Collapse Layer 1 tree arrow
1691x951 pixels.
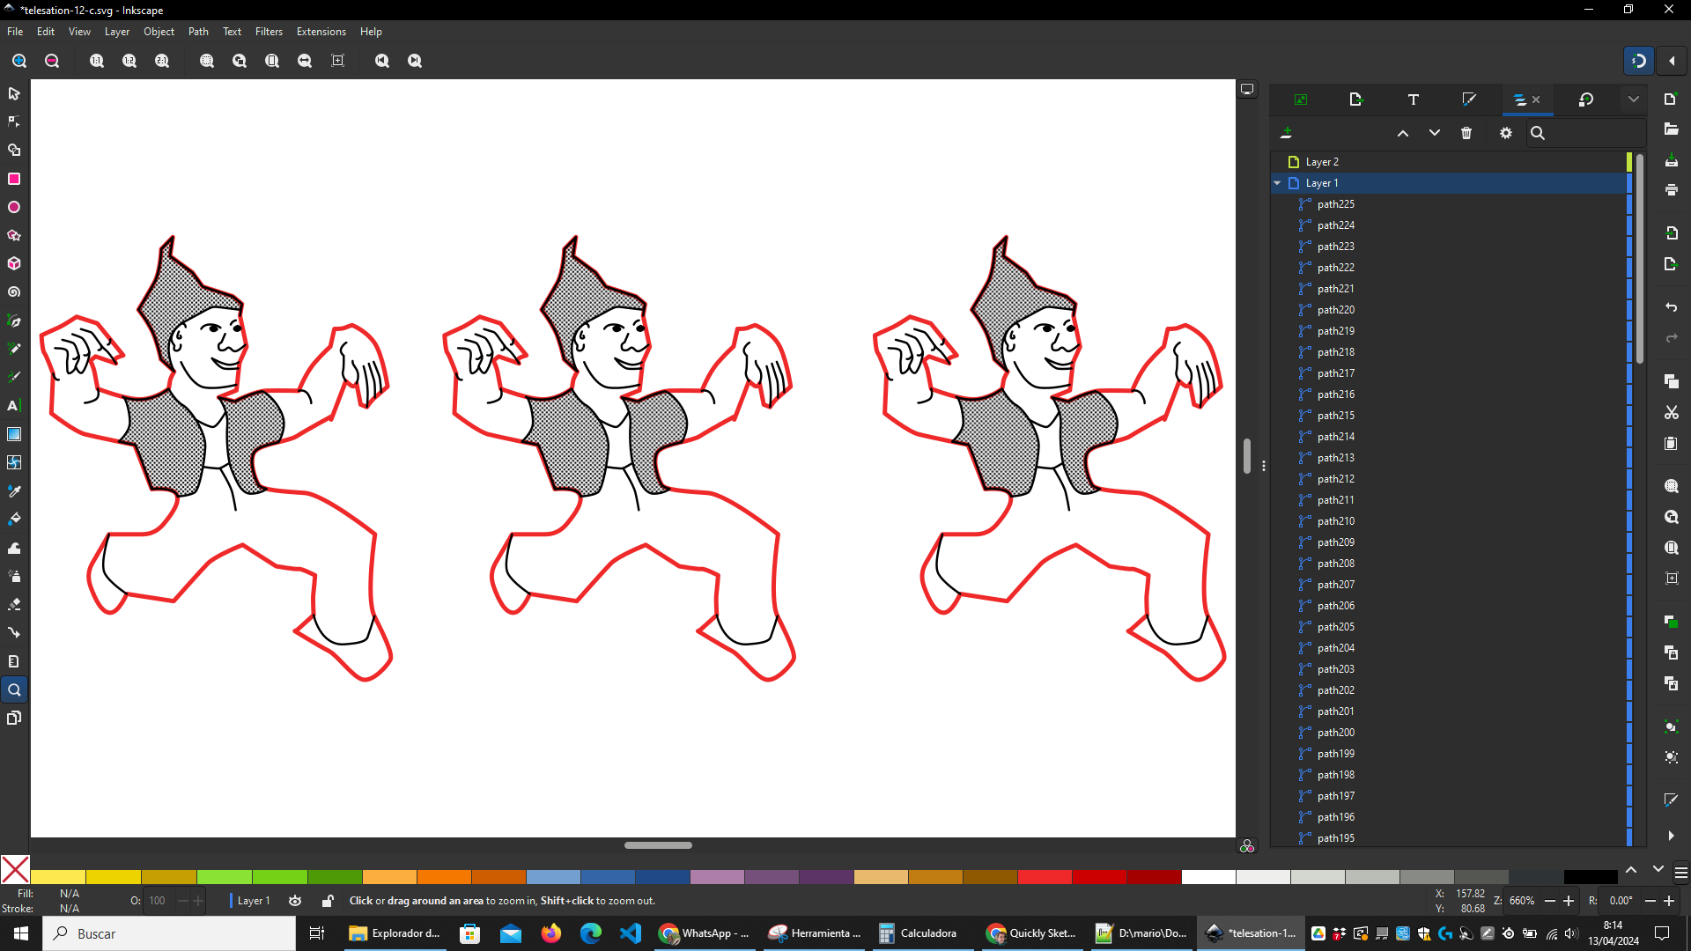coord(1277,183)
